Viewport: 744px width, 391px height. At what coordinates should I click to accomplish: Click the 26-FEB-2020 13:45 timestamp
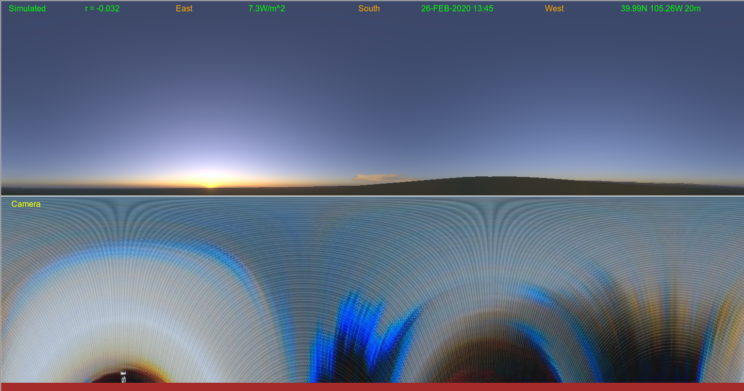457,9
